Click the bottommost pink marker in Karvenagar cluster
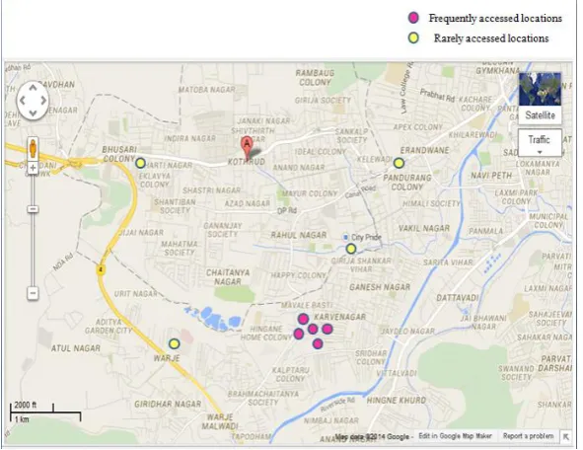583x450 pixels. click(x=318, y=343)
